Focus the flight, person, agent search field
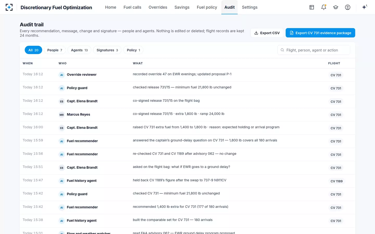 coord(314,50)
